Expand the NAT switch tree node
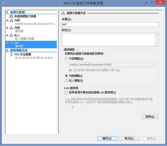Screen dimensions: 167x146 (7, 43)
